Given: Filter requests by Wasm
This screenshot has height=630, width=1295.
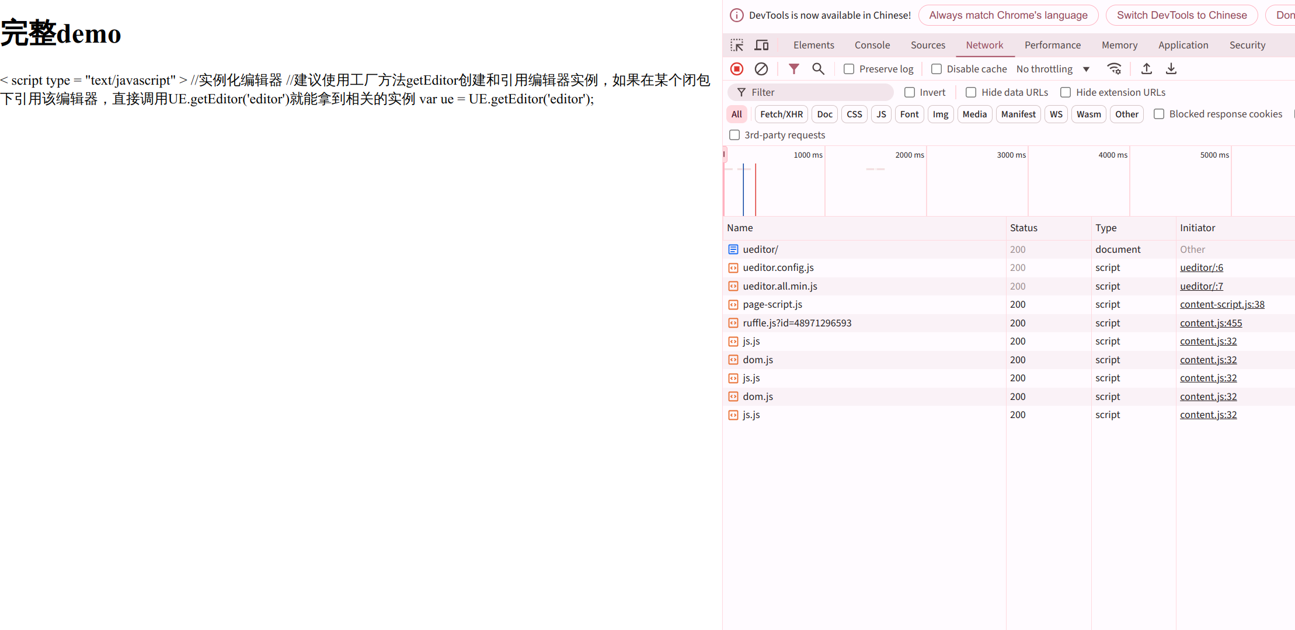Looking at the screenshot, I should coord(1088,114).
